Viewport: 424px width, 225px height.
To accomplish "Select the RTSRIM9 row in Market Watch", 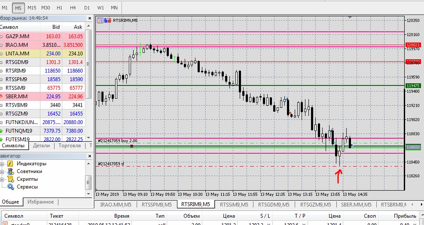I will pos(42,70).
